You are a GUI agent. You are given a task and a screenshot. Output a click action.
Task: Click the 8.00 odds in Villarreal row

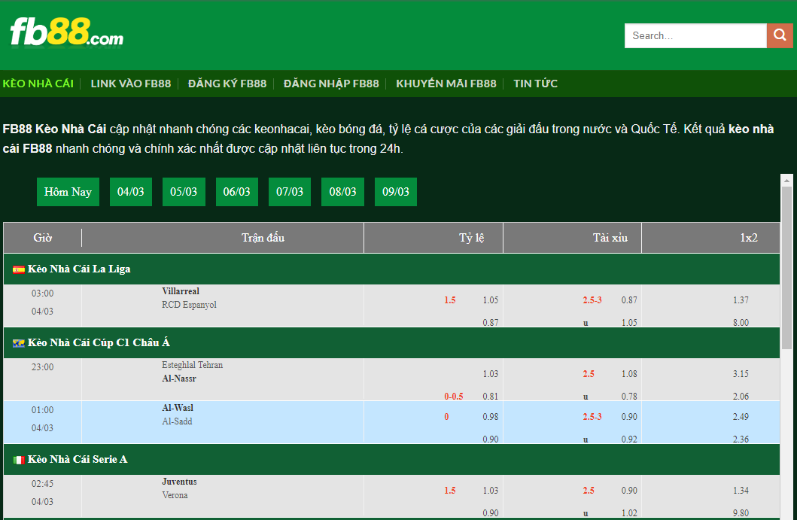click(x=741, y=322)
